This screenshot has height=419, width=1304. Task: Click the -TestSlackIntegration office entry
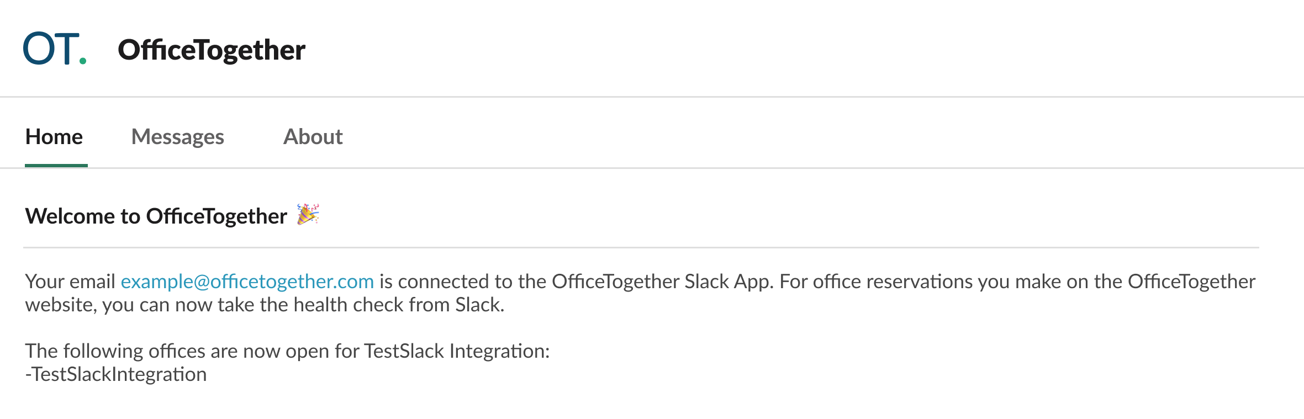tap(116, 374)
